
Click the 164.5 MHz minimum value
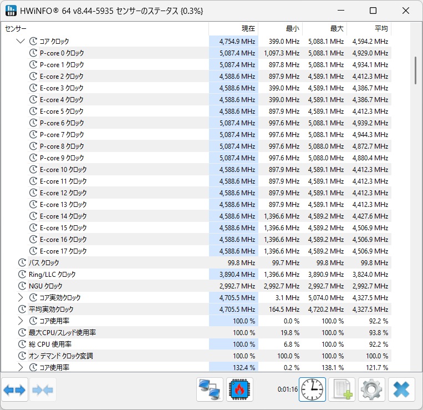[284, 309]
